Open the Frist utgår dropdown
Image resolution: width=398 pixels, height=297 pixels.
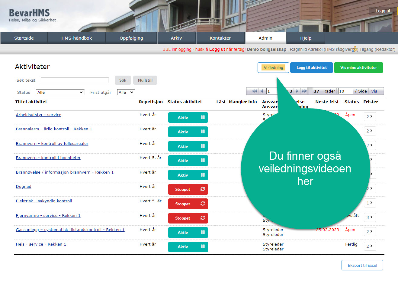(126, 92)
